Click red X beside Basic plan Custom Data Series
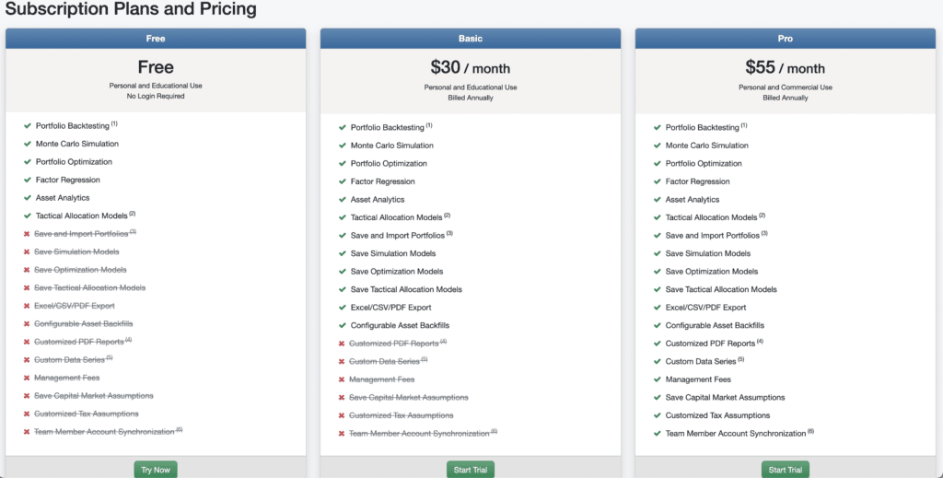 point(342,361)
